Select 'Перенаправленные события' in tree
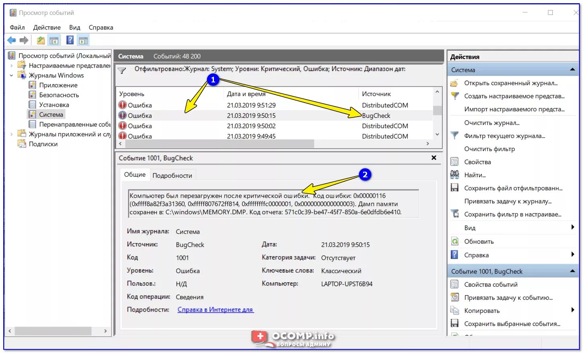 click(x=75, y=124)
